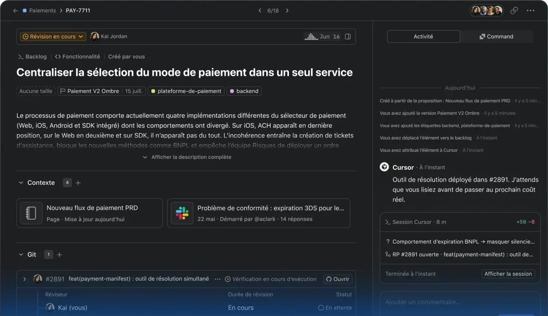This screenshot has height=316, width=548.
Task: Open the Révision en cours status dropdown
Action: click(x=53, y=37)
